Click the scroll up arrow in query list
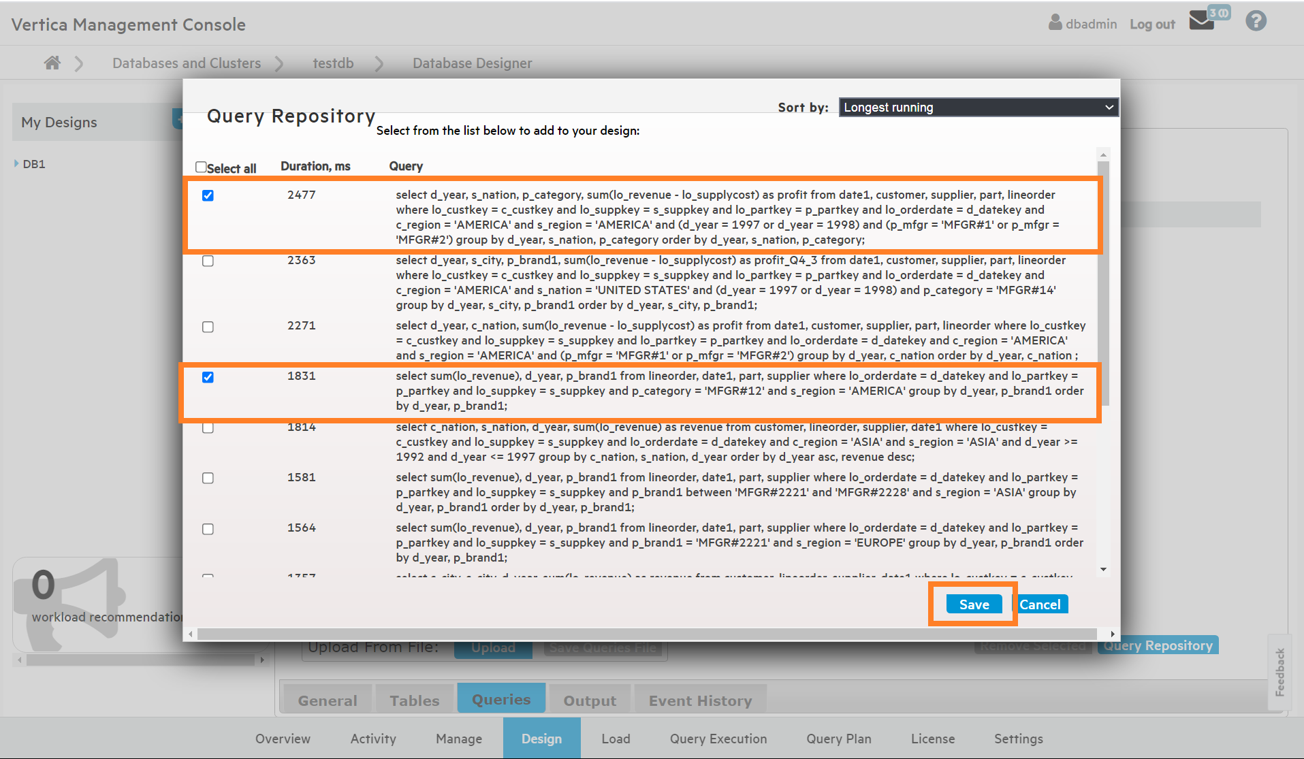 pyautogui.click(x=1103, y=155)
